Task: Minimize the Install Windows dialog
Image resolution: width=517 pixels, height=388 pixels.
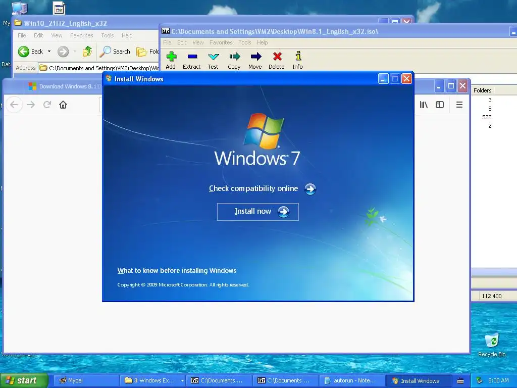Action: (x=383, y=79)
